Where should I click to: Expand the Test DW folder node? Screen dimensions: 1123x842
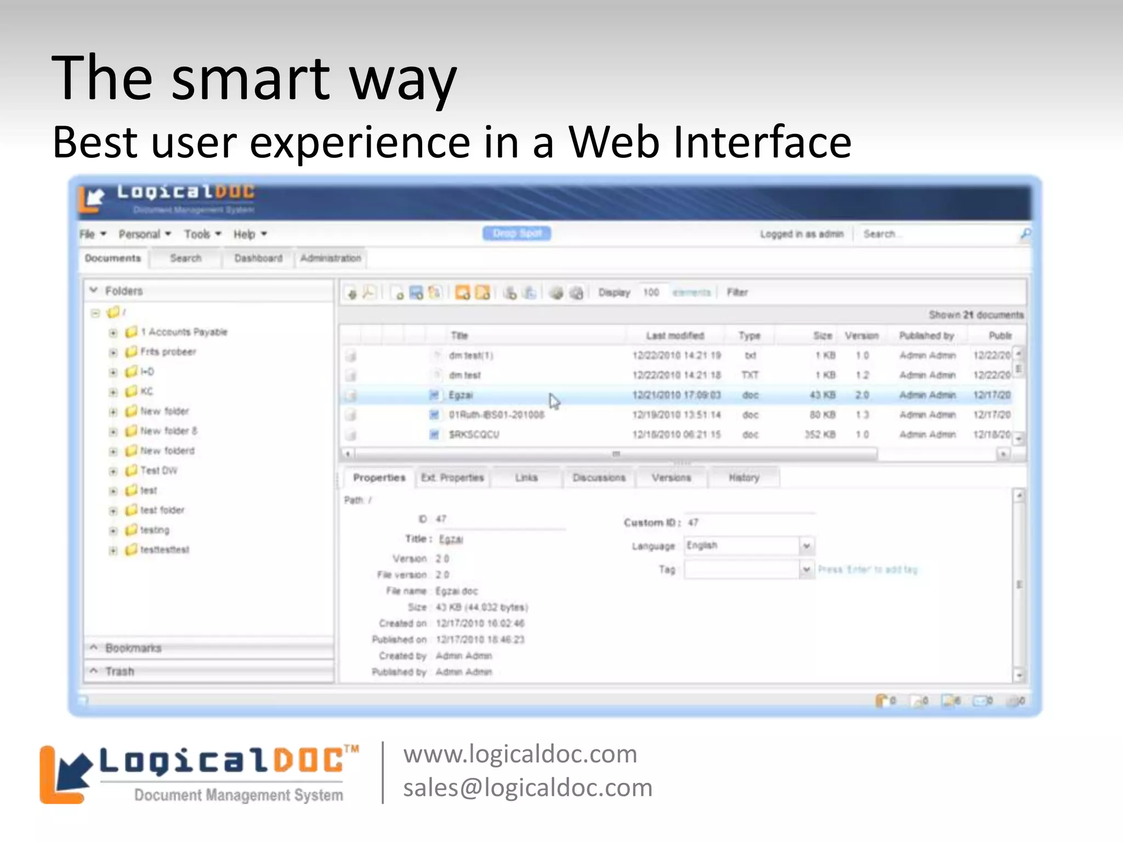(113, 471)
